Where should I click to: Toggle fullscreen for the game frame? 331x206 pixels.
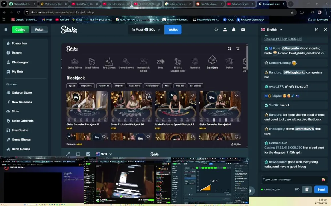(x=68, y=154)
